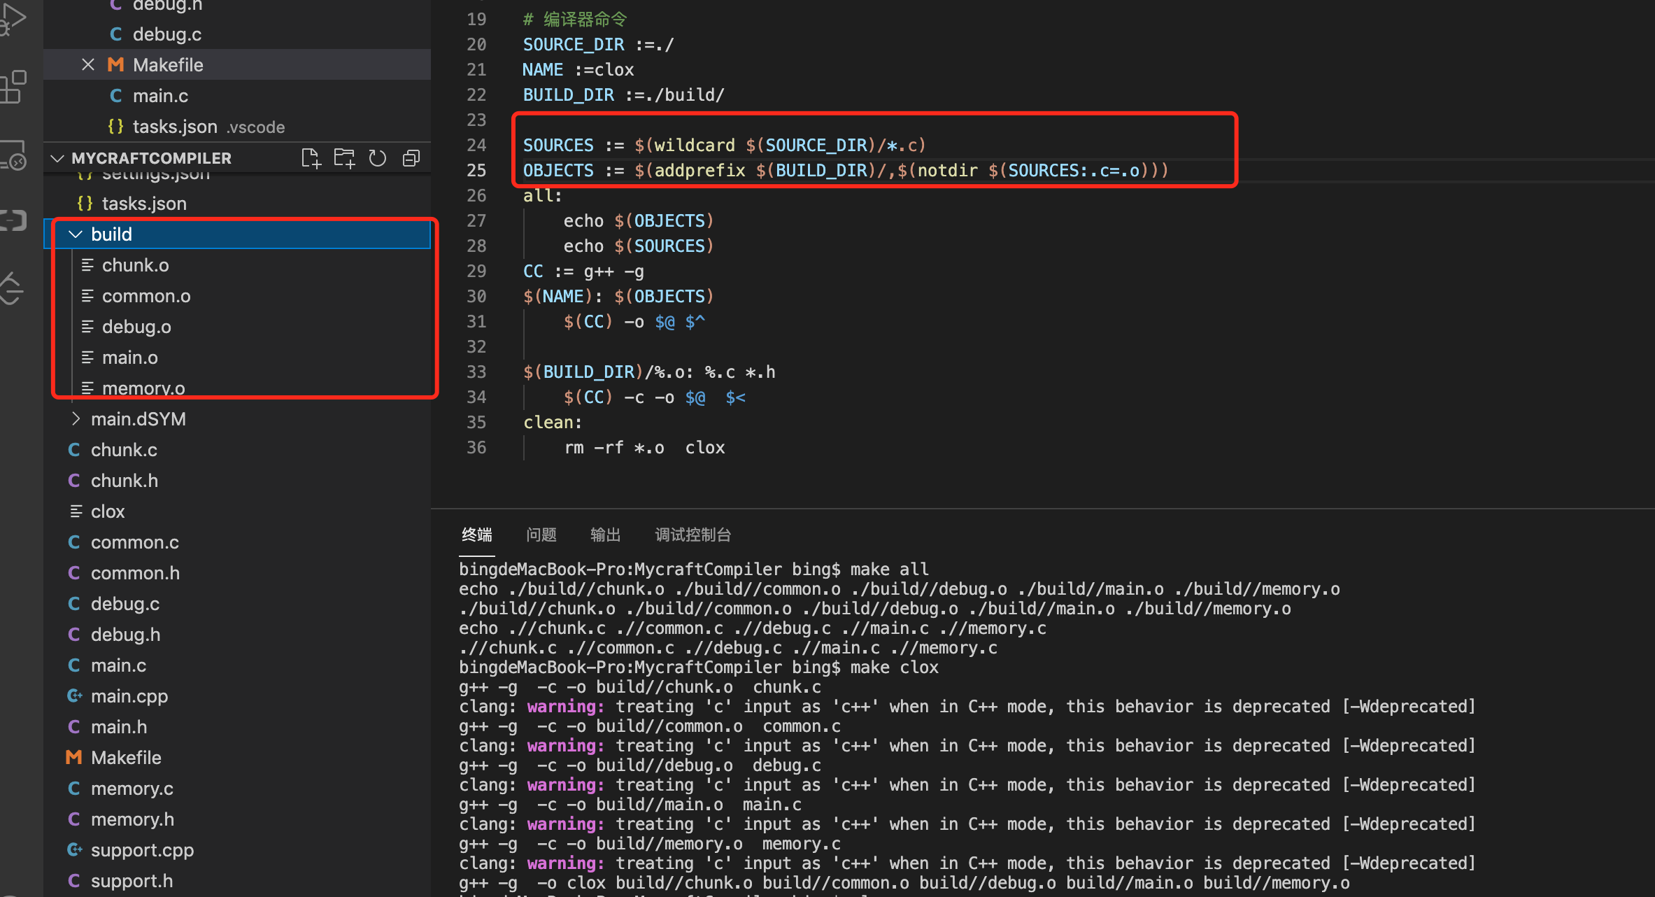Click 'CC := g++ -g' line
Screen dimensions: 1655x897
[583, 271]
